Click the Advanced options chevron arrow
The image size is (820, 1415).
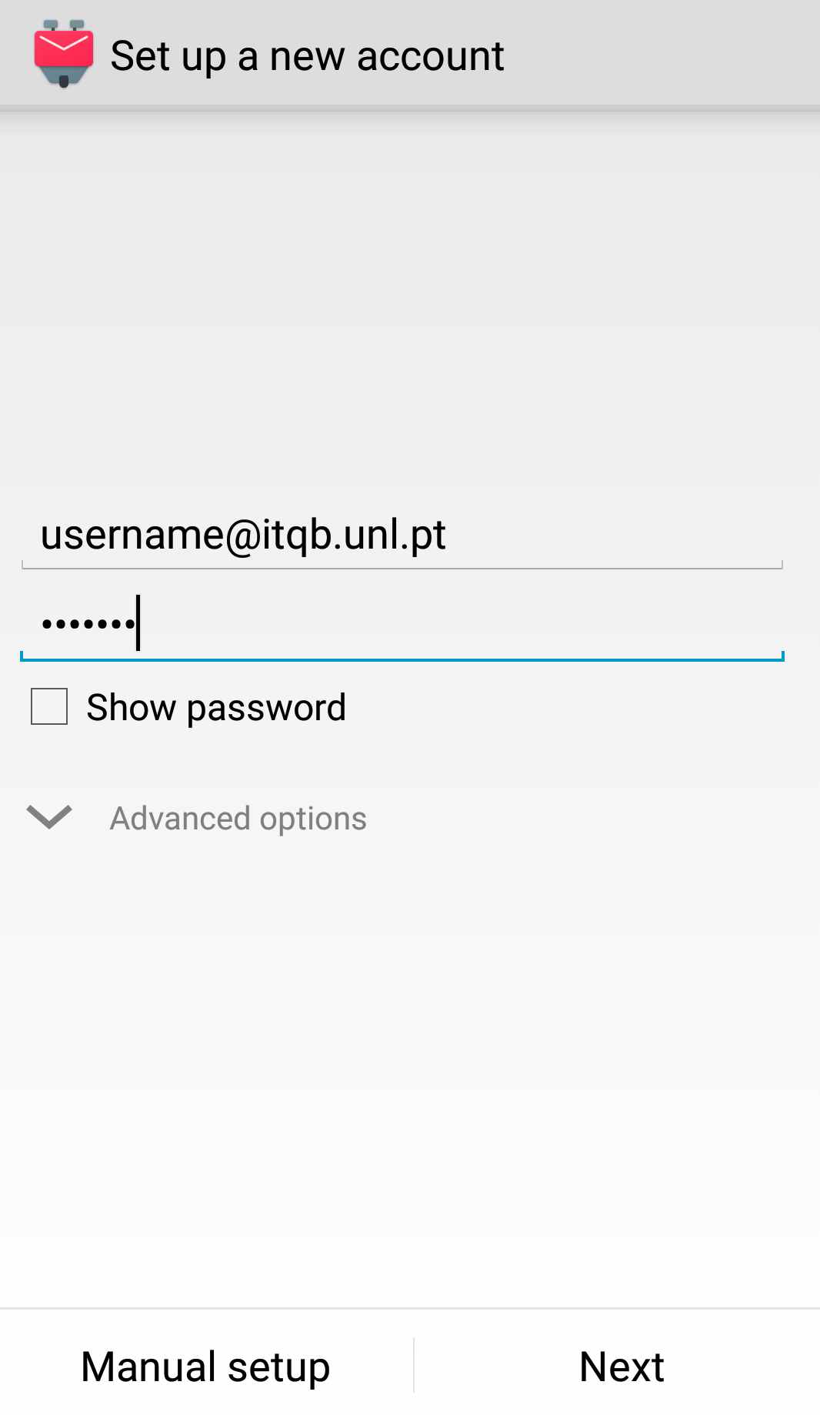click(x=49, y=817)
